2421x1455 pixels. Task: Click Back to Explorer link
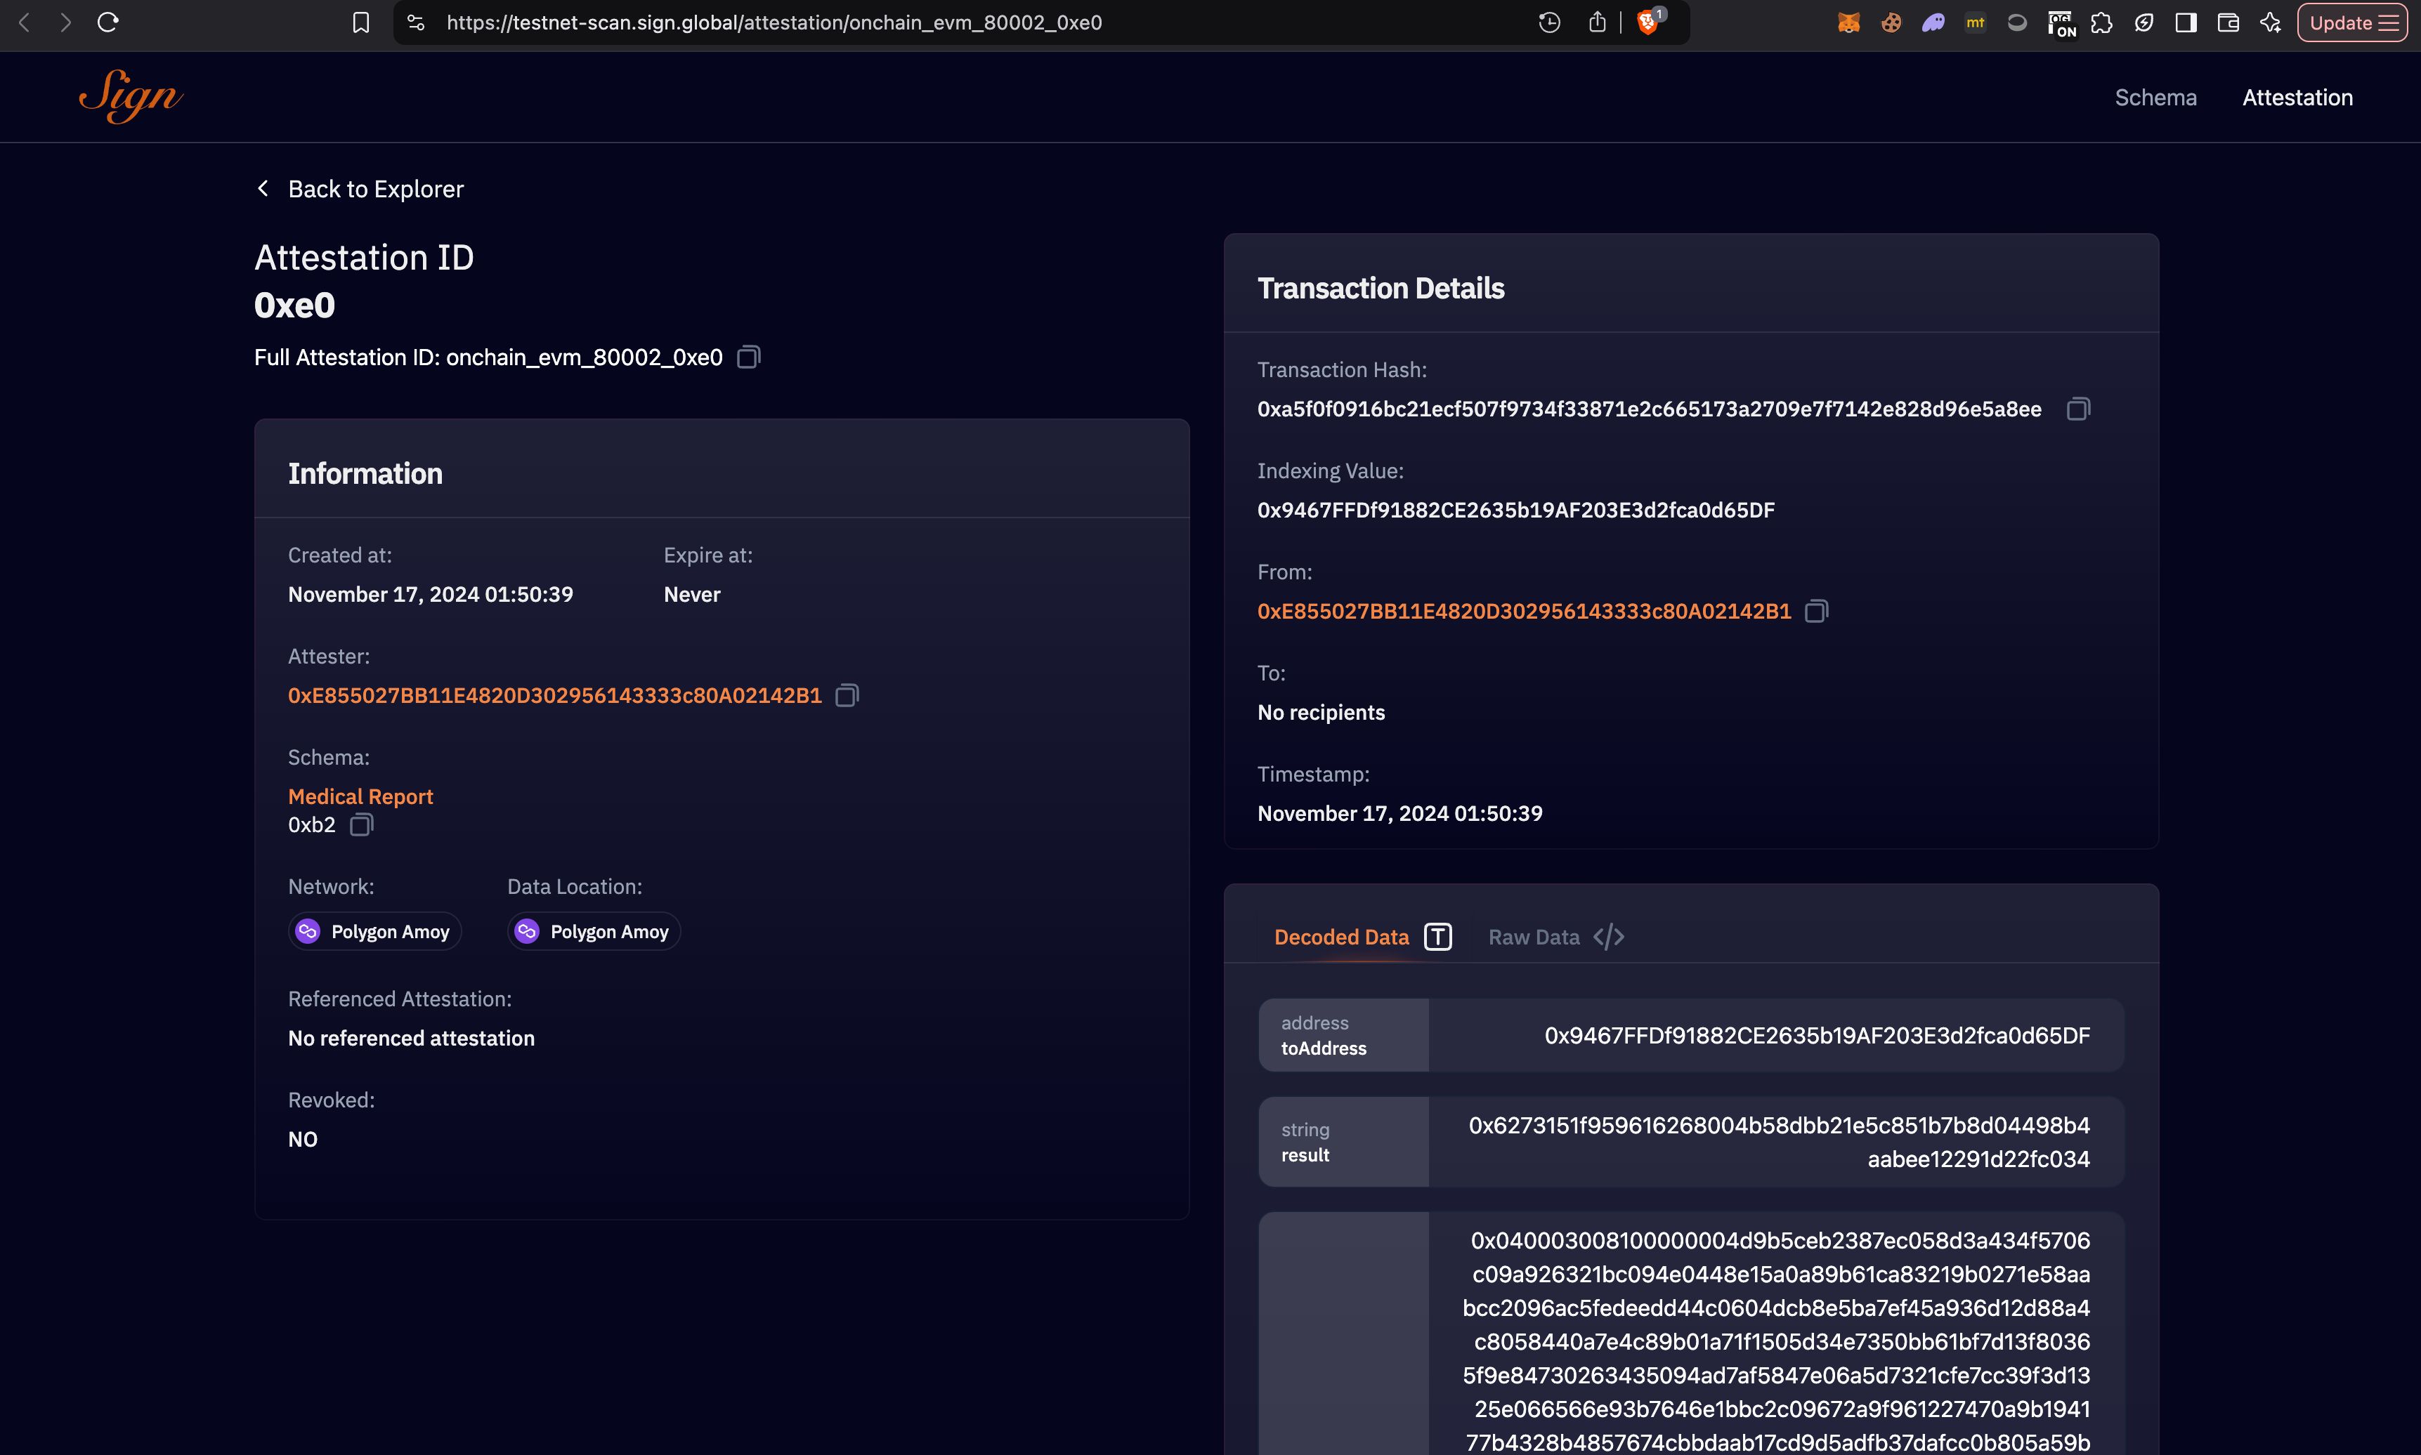click(x=359, y=188)
